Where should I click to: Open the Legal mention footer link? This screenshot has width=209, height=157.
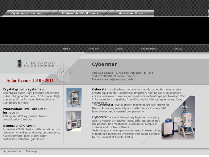click(12, 152)
